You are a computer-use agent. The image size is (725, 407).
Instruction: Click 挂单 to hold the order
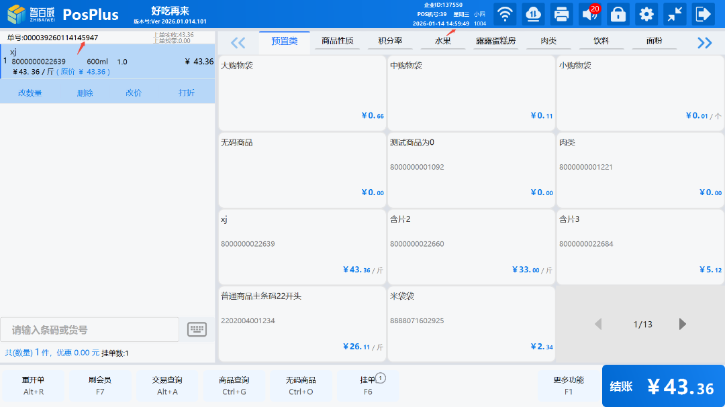[x=368, y=385]
